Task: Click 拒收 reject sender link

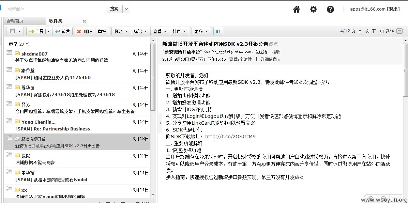Action: pos(276,52)
